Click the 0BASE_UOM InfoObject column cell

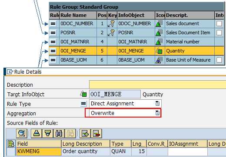tap(136, 60)
